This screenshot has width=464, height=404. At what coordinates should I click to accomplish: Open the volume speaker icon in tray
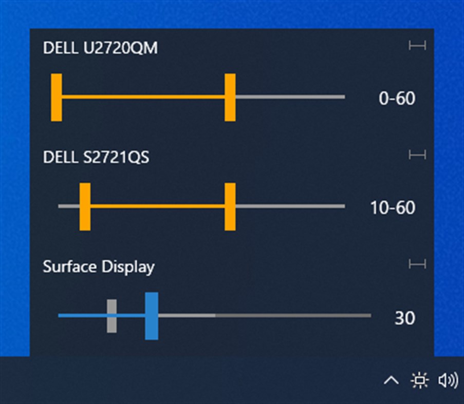448,380
